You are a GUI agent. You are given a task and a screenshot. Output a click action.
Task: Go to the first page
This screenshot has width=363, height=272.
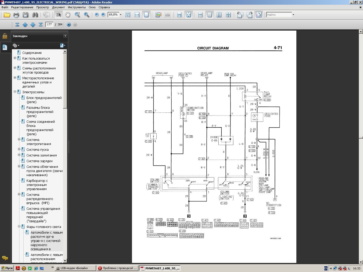[17, 25]
